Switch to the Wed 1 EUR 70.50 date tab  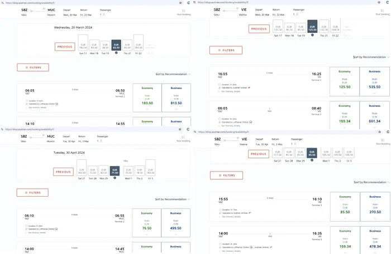128,172
